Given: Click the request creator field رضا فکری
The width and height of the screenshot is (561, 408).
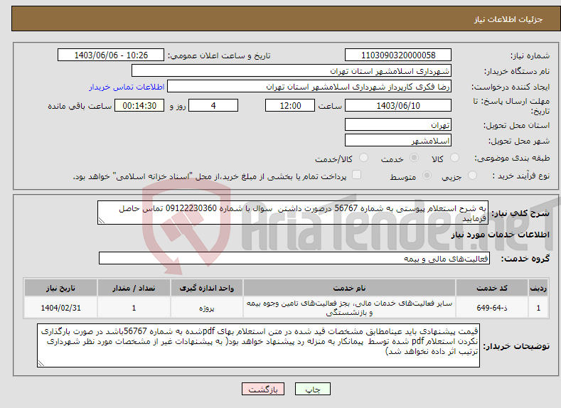Looking at the screenshot, I should [x=309, y=87].
